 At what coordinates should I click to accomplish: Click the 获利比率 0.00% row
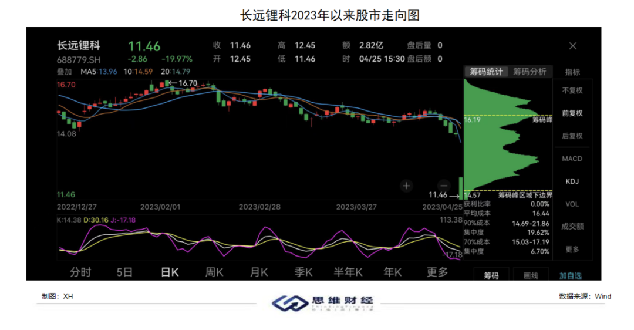(x=506, y=204)
